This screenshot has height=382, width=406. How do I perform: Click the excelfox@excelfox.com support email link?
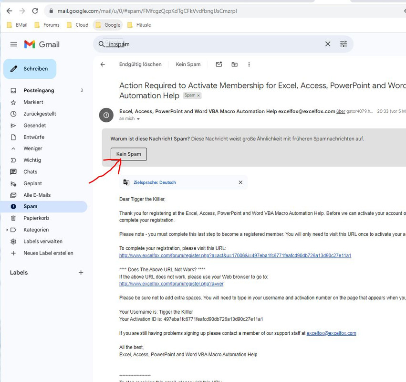click(331, 333)
